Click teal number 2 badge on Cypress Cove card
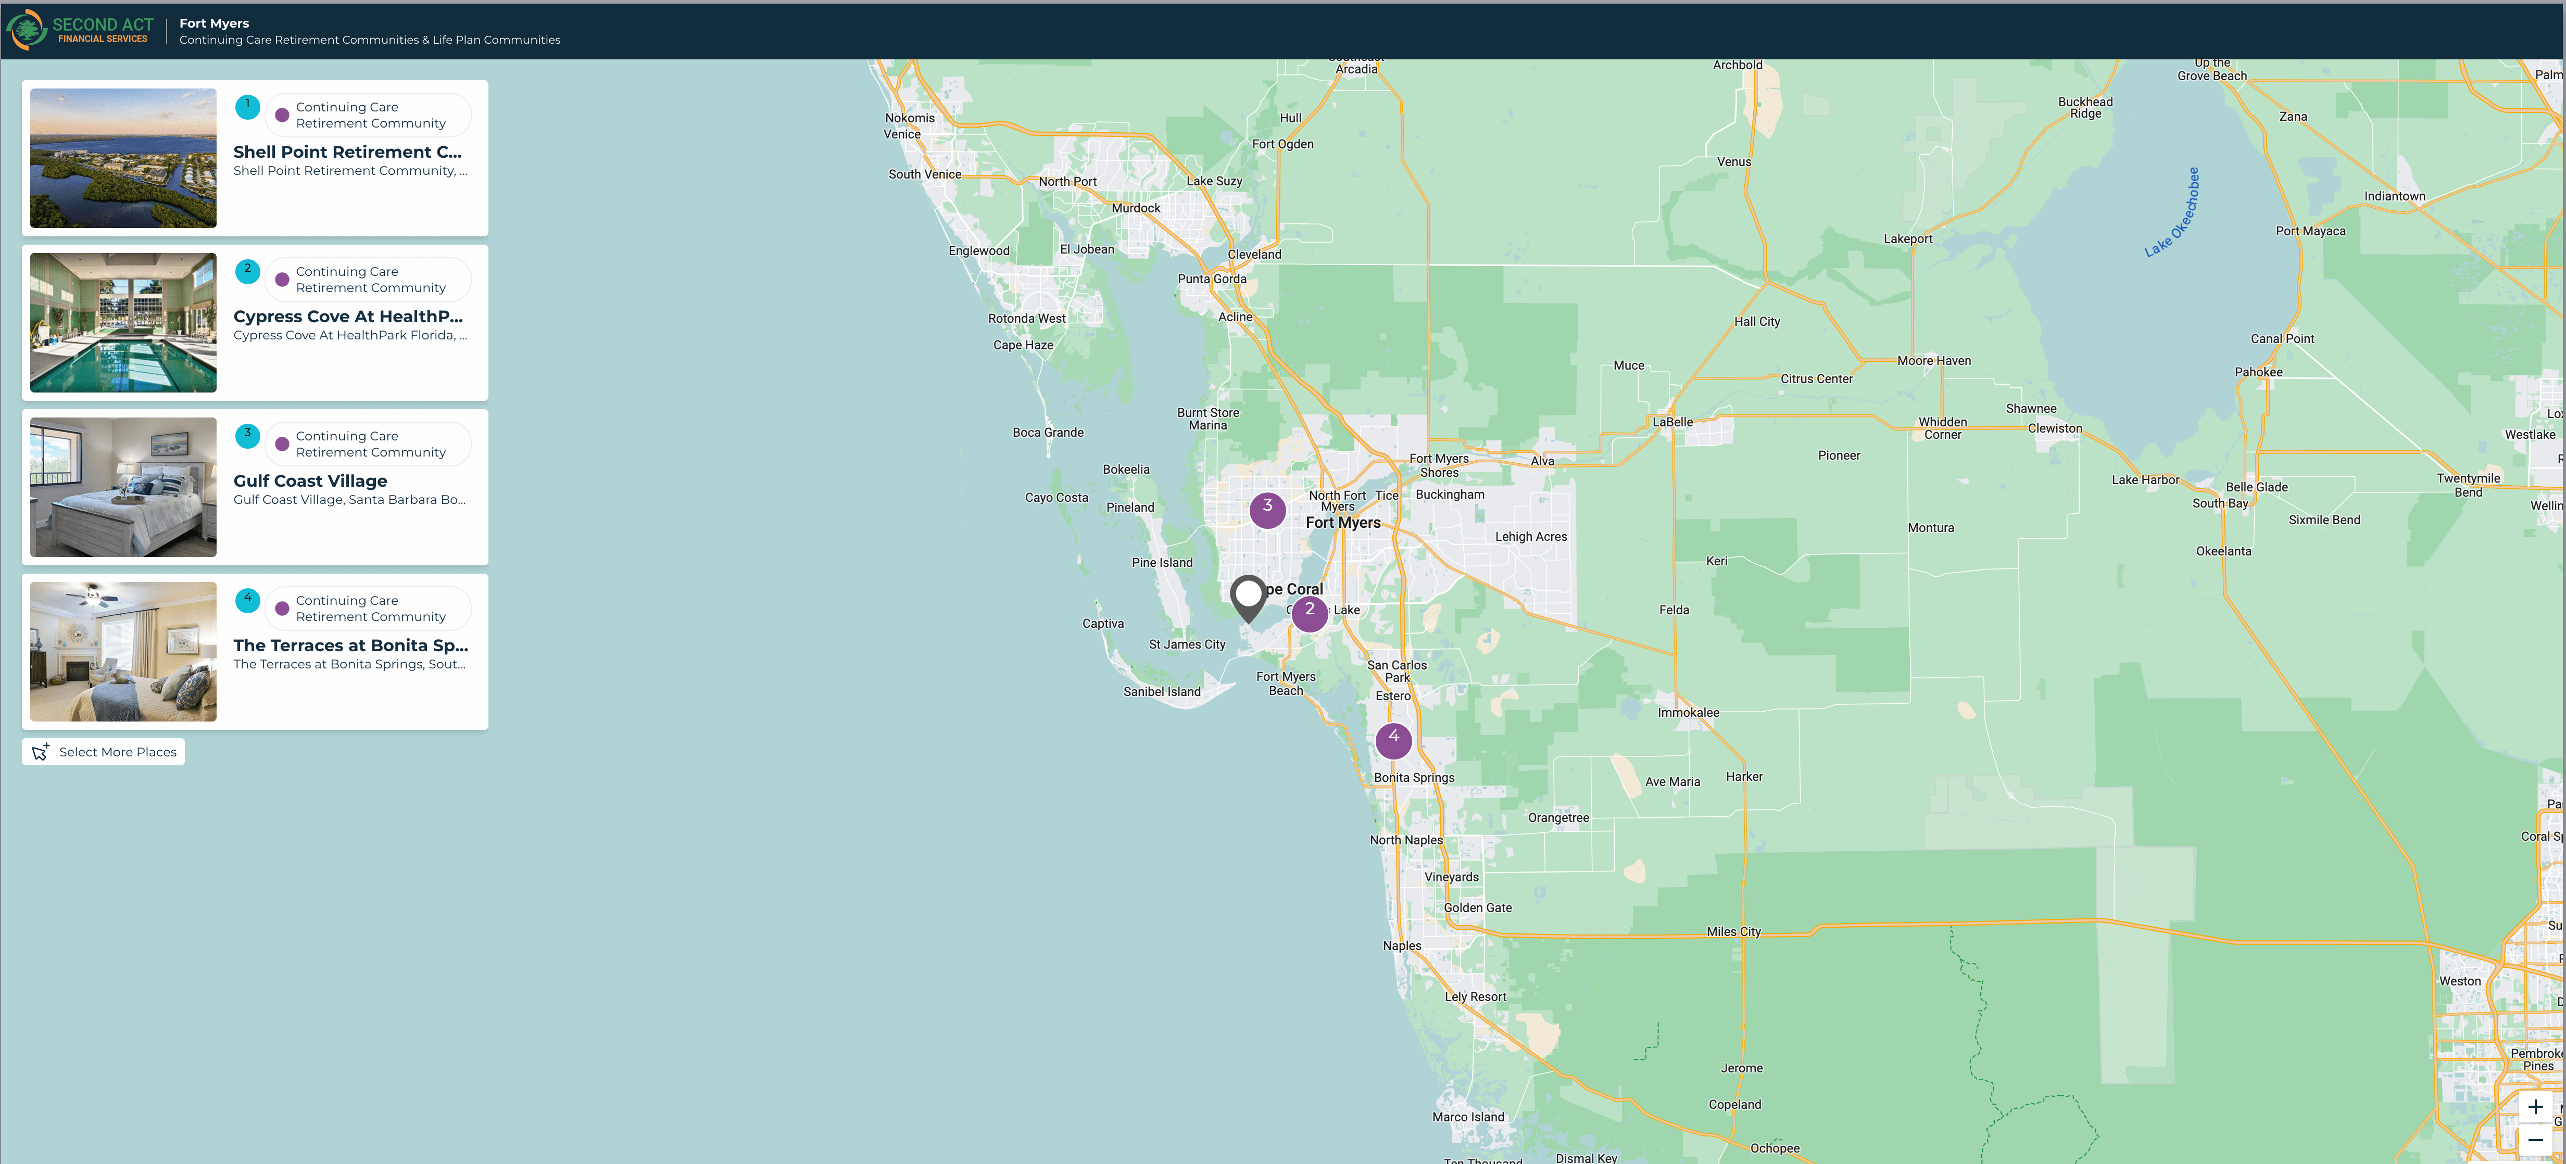The image size is (2566, 1164). tap(247, 271)
